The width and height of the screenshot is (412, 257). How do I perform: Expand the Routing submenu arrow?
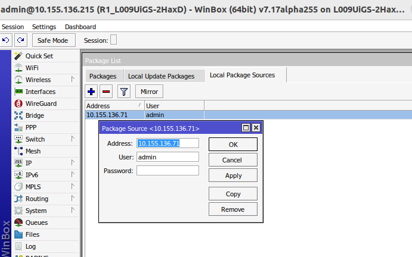click(73, 199)
